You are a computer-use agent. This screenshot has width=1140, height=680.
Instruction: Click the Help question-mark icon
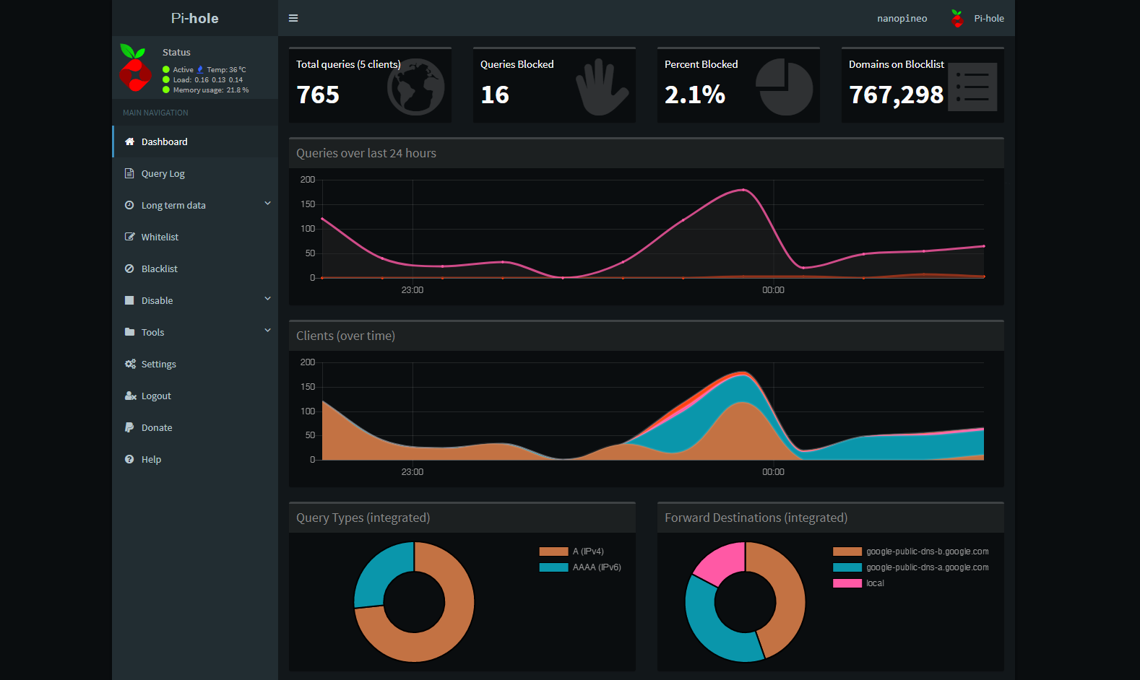(129, 459)
